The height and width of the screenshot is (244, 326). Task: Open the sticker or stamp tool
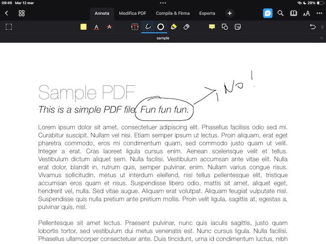click(238, 27)
